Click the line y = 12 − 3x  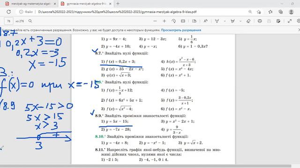pos(152,39)
